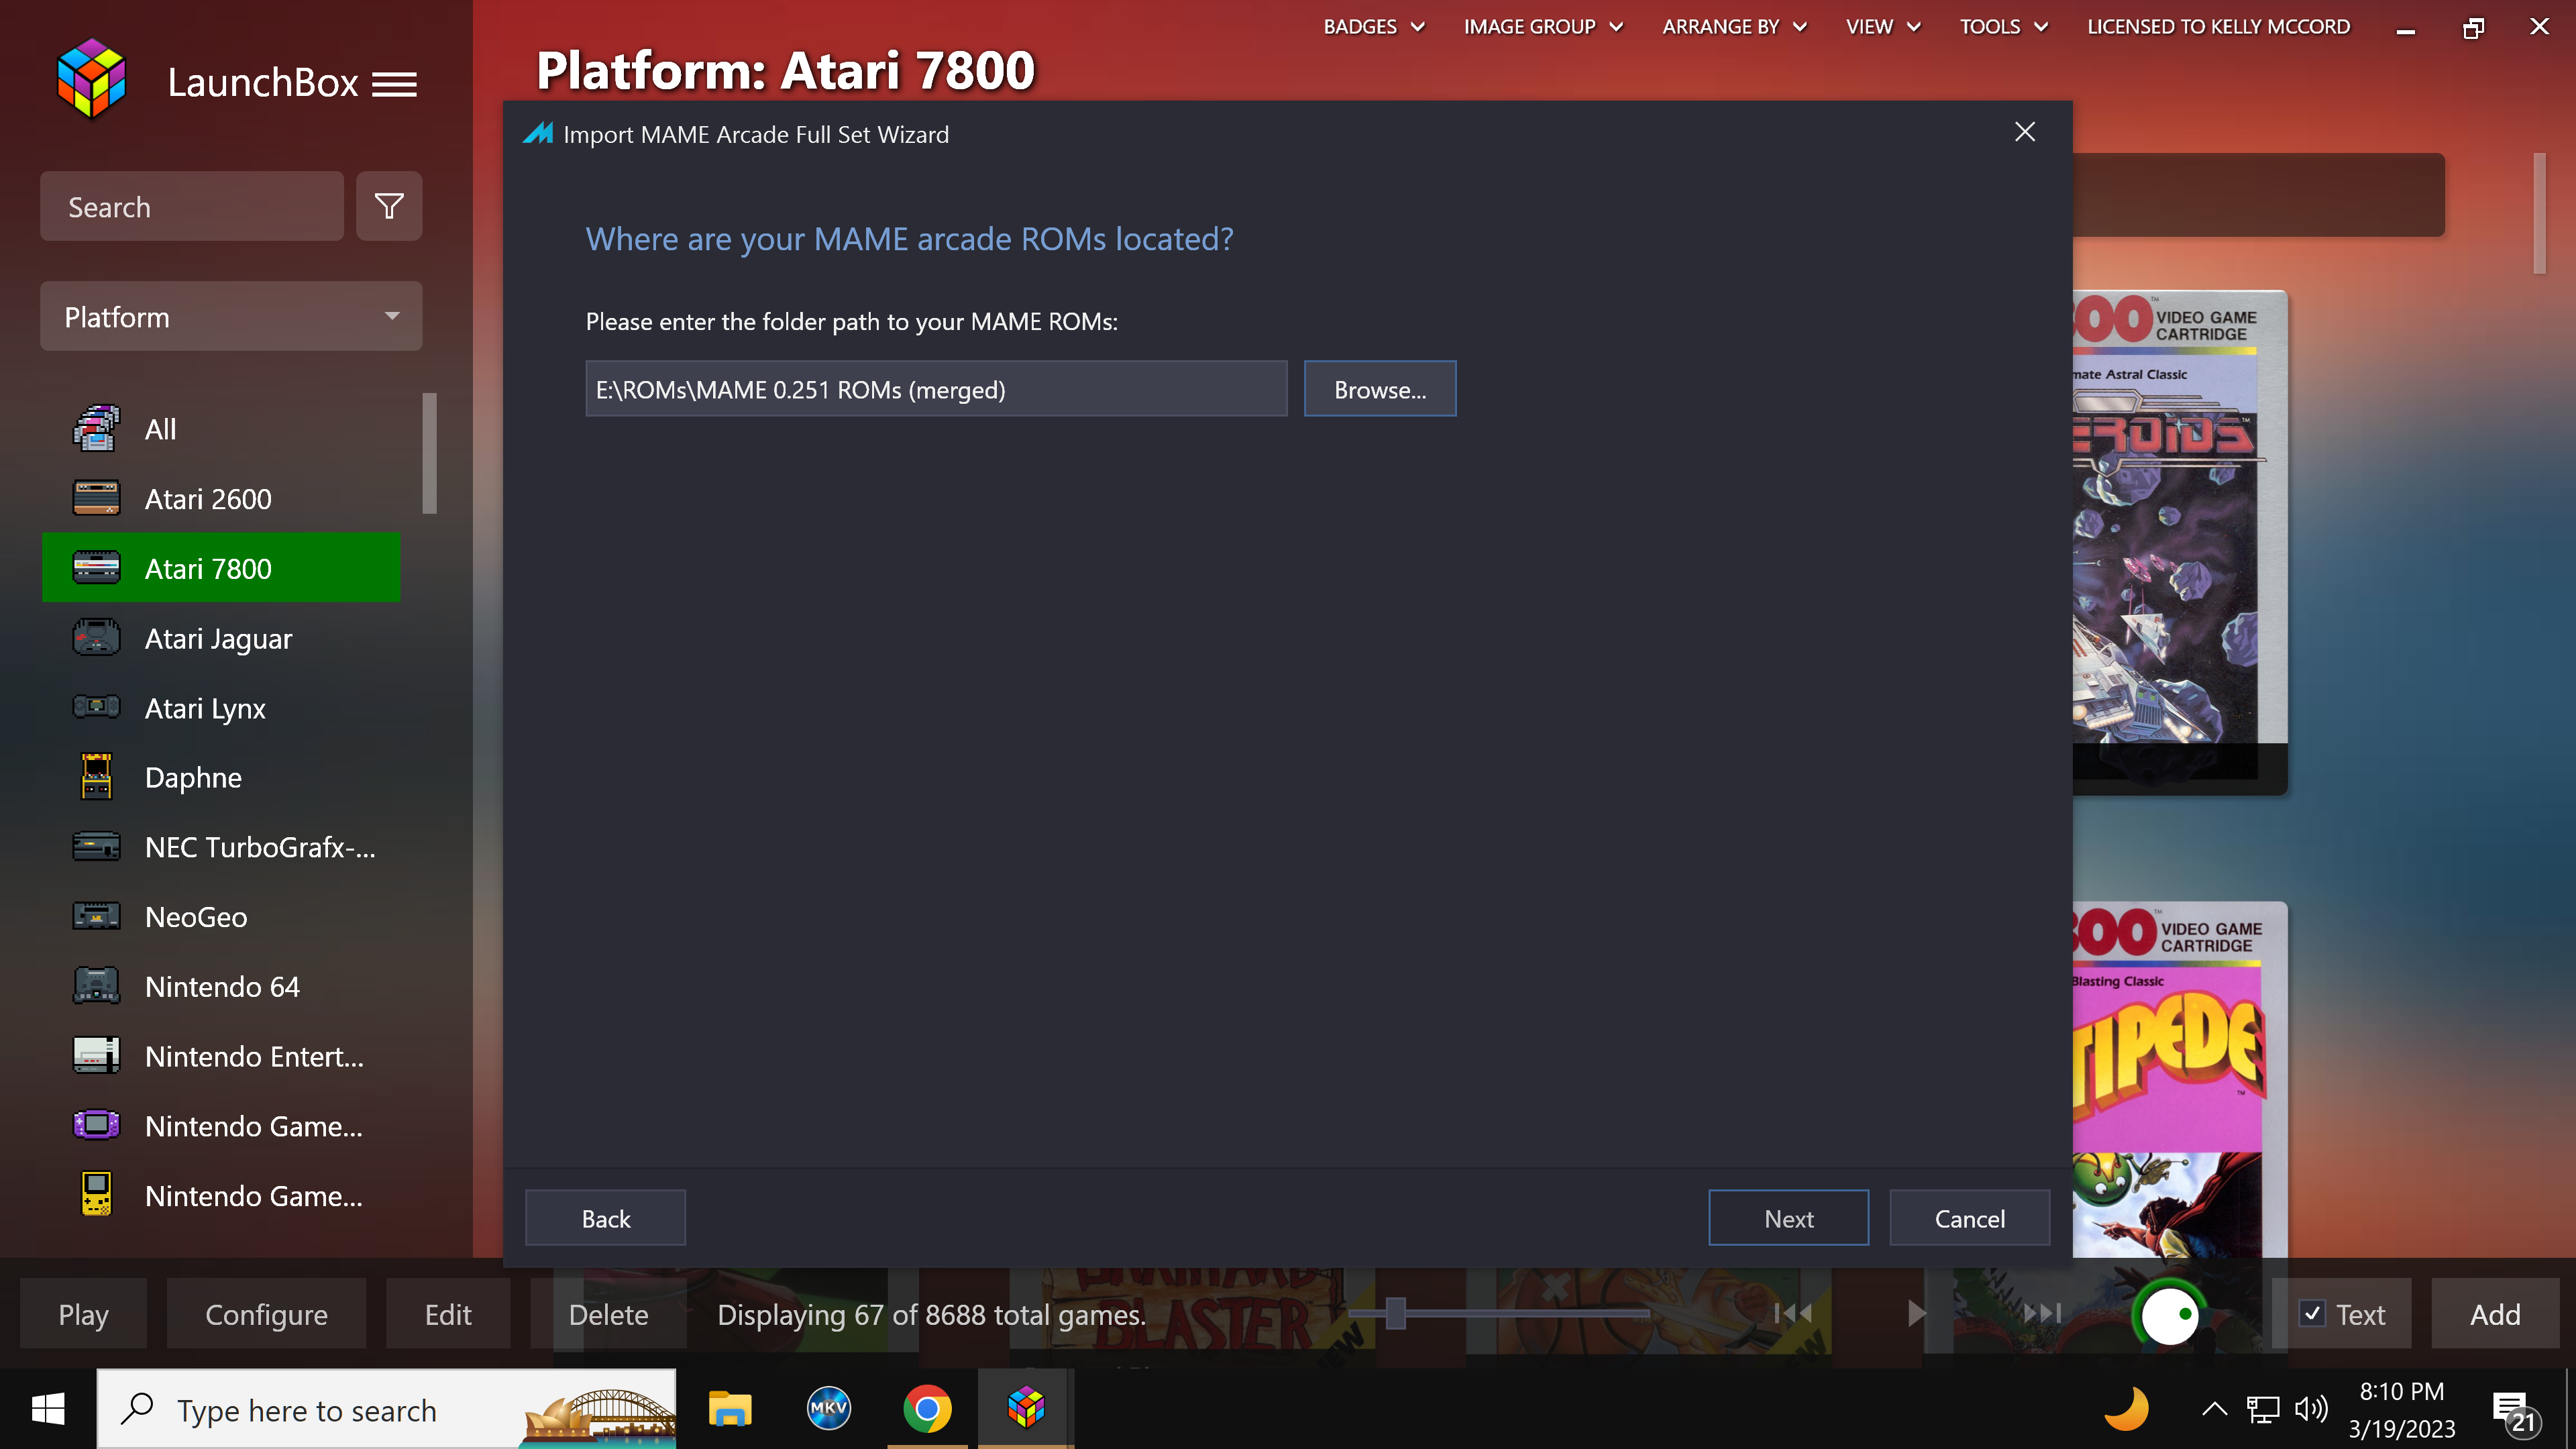Click LICENSED TO KELLY MCCORD text
2576x1449 pixels.
pyautogui.click(x=2218, y=27)
